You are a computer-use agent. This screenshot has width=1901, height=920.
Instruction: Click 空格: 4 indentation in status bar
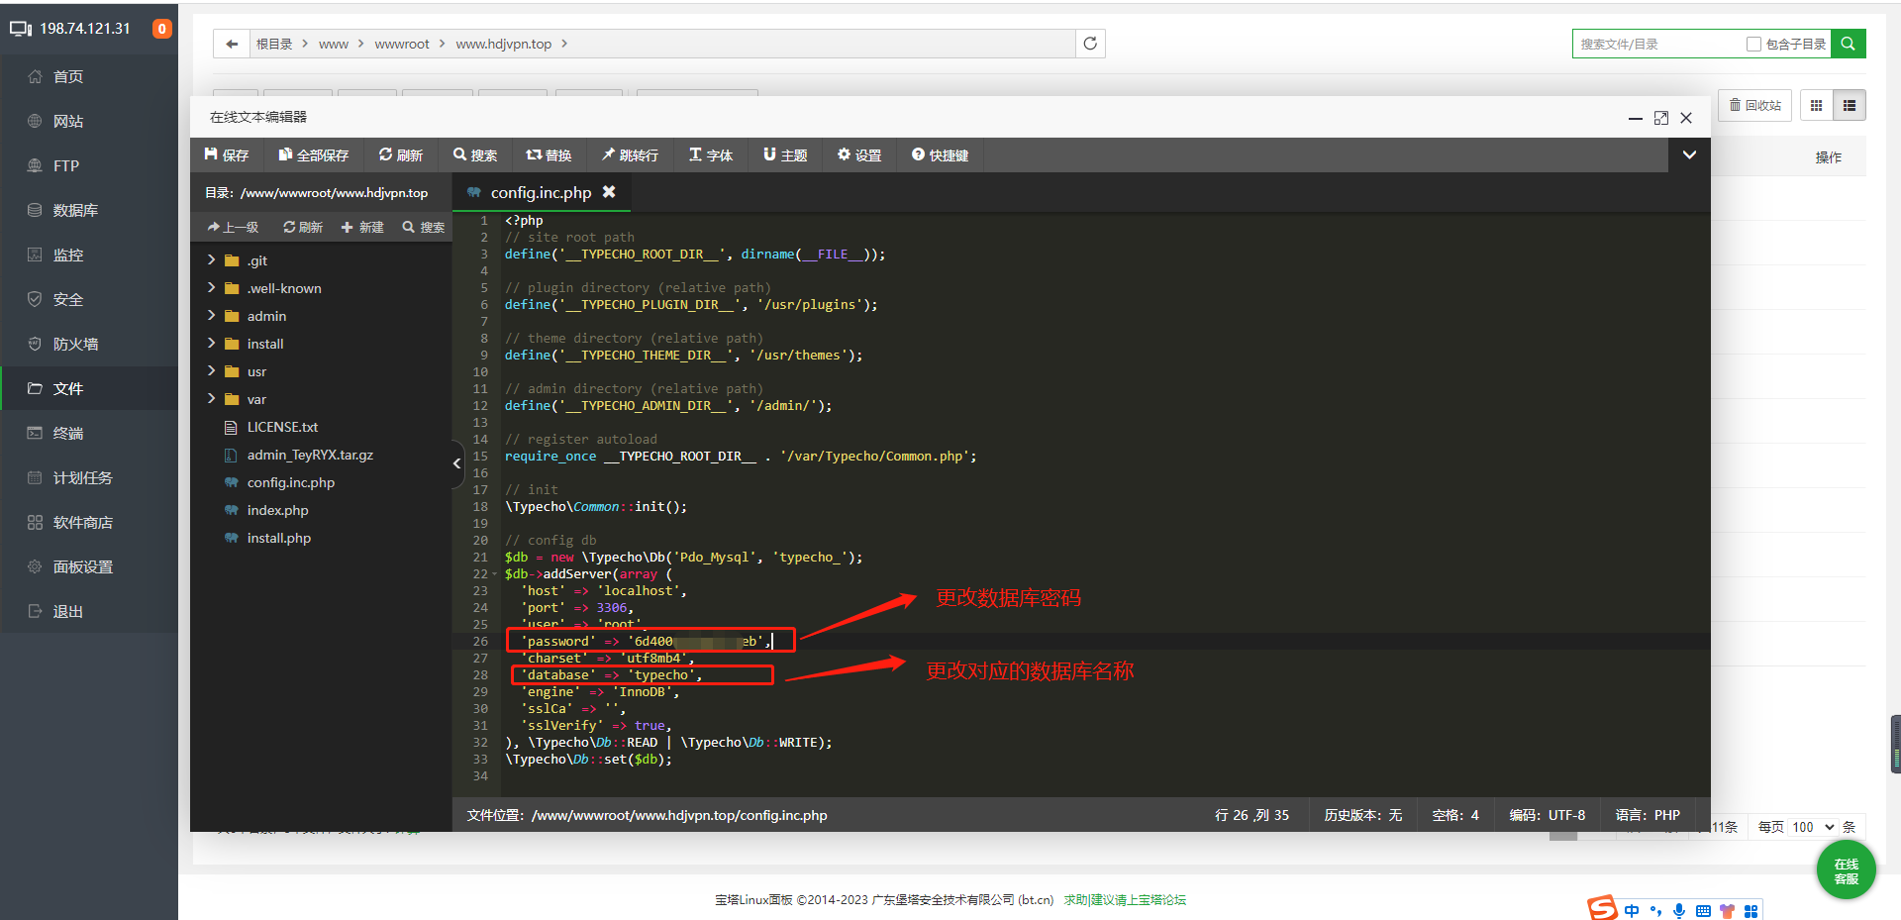(1455, 815)
